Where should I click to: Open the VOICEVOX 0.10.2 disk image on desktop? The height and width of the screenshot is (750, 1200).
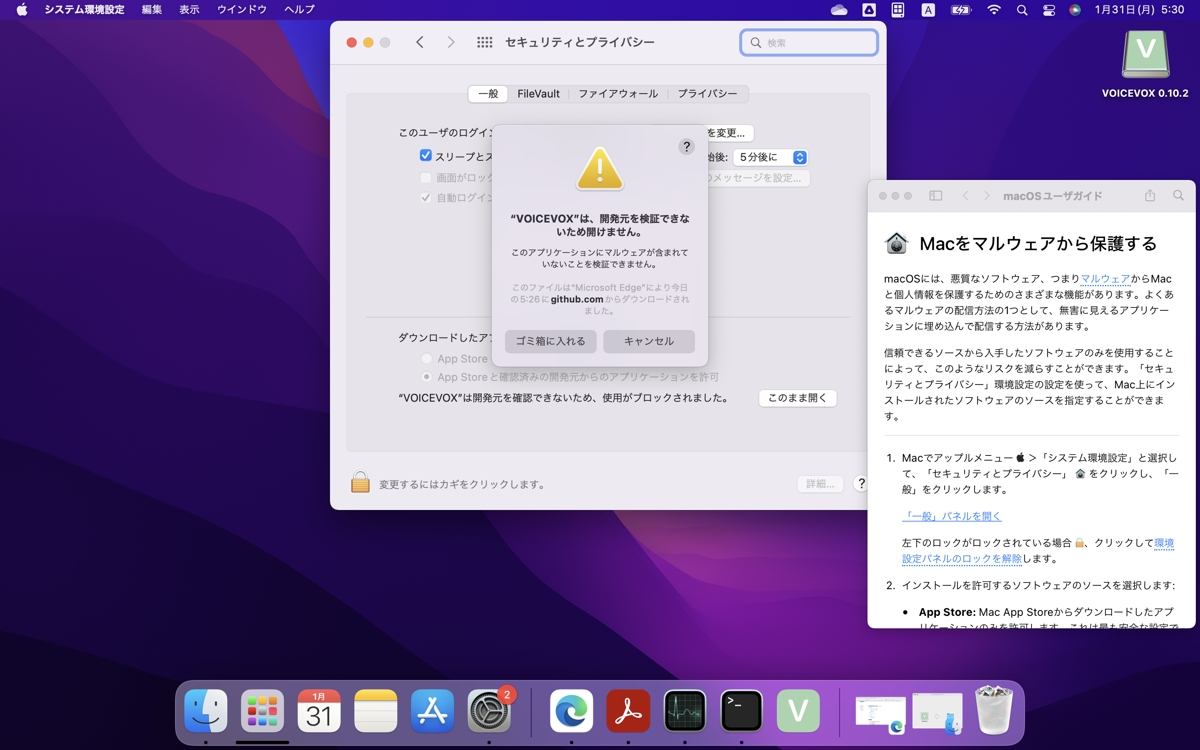1146,55
